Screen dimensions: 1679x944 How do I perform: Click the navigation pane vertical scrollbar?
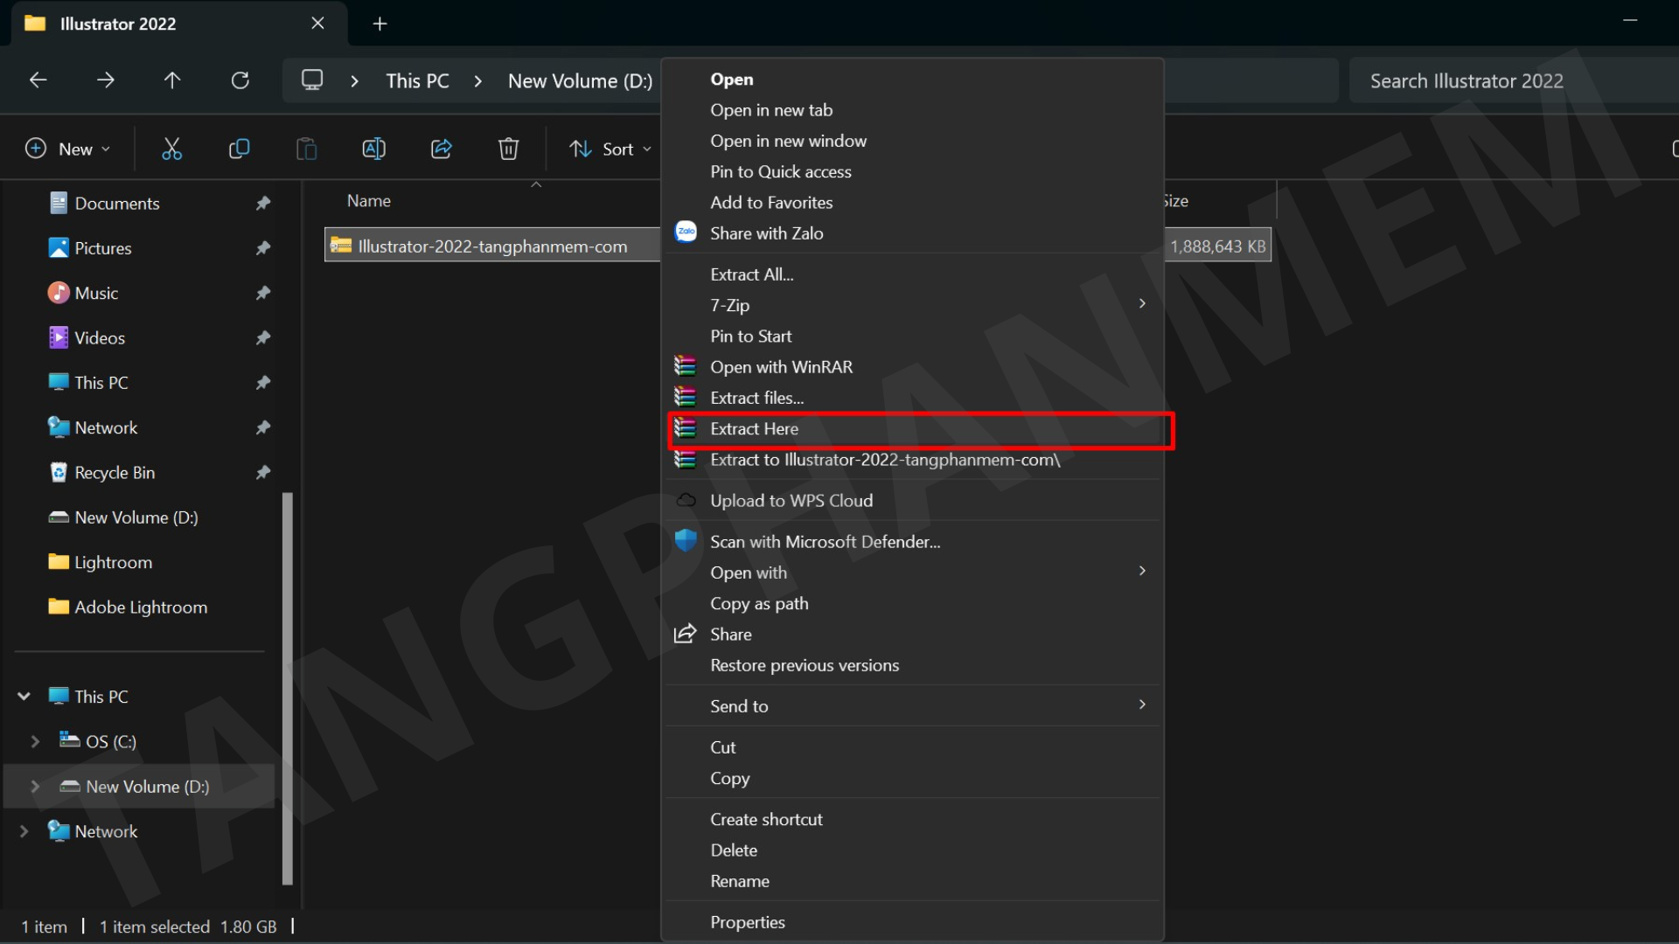pos(287,689)
